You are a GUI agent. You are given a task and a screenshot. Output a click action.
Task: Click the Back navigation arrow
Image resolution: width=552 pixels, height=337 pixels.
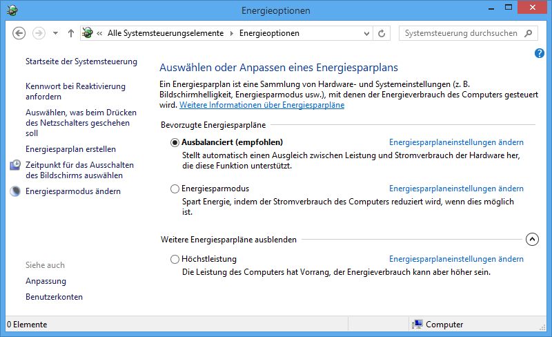point(19,33)
